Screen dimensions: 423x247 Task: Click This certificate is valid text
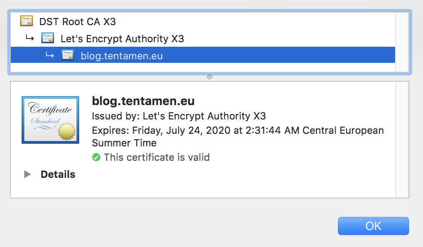click(x=157, y=157)
